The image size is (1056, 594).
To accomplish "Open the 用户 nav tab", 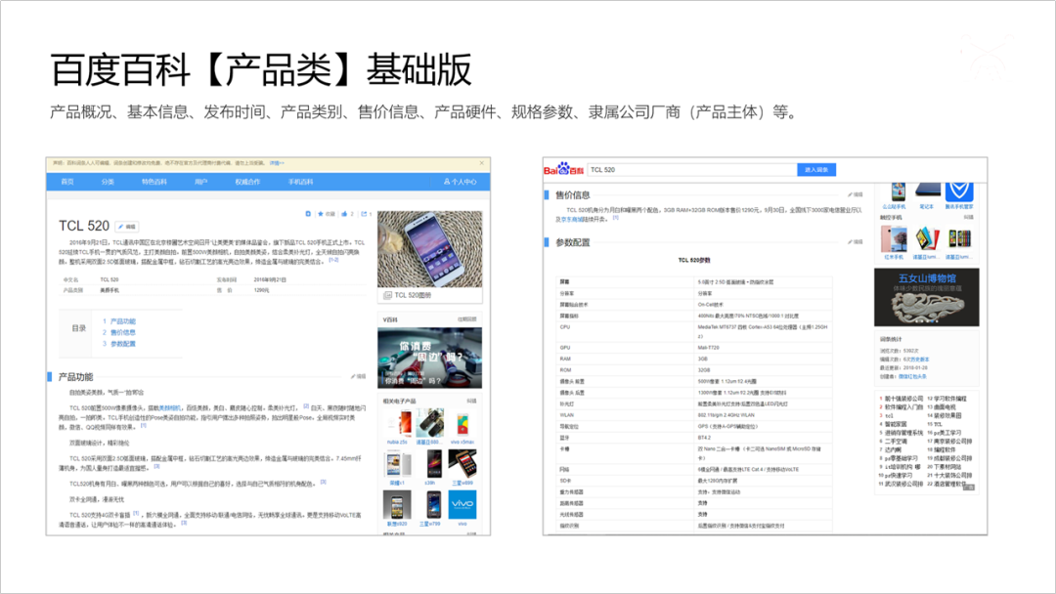I will (x=200, y=182).
